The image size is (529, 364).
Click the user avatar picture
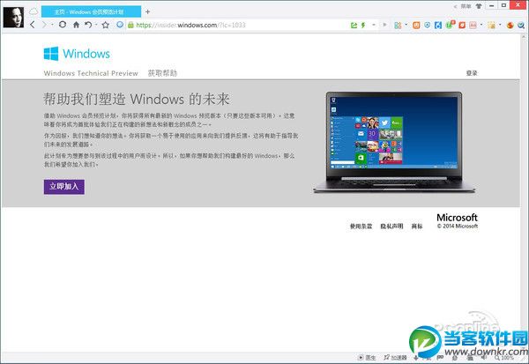coord(13,17)
